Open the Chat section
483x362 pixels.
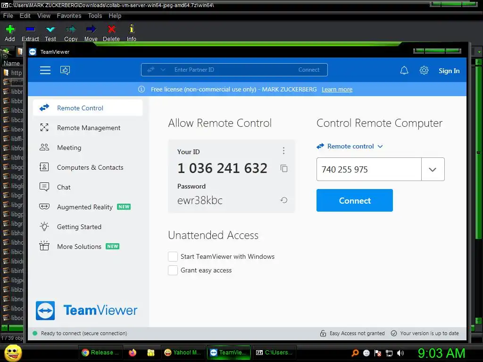coord(87,187)
